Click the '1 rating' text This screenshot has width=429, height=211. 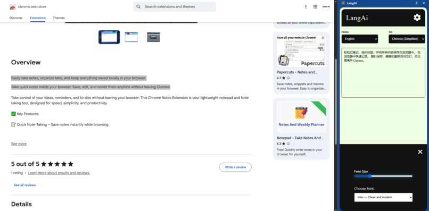pos(17,173)
